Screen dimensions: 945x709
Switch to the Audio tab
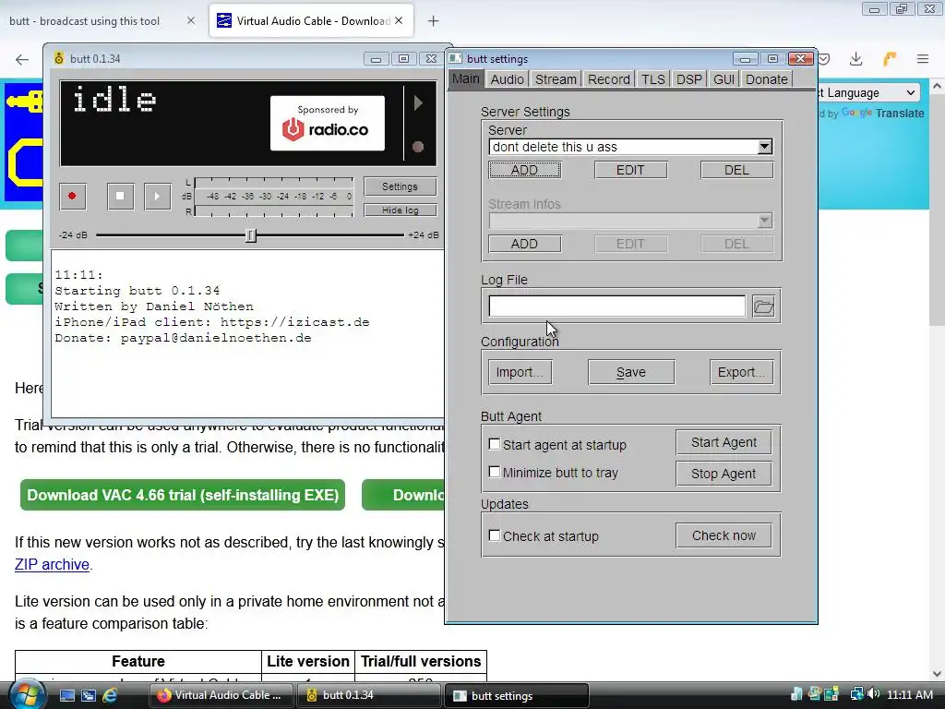click(x=507, y=79)
